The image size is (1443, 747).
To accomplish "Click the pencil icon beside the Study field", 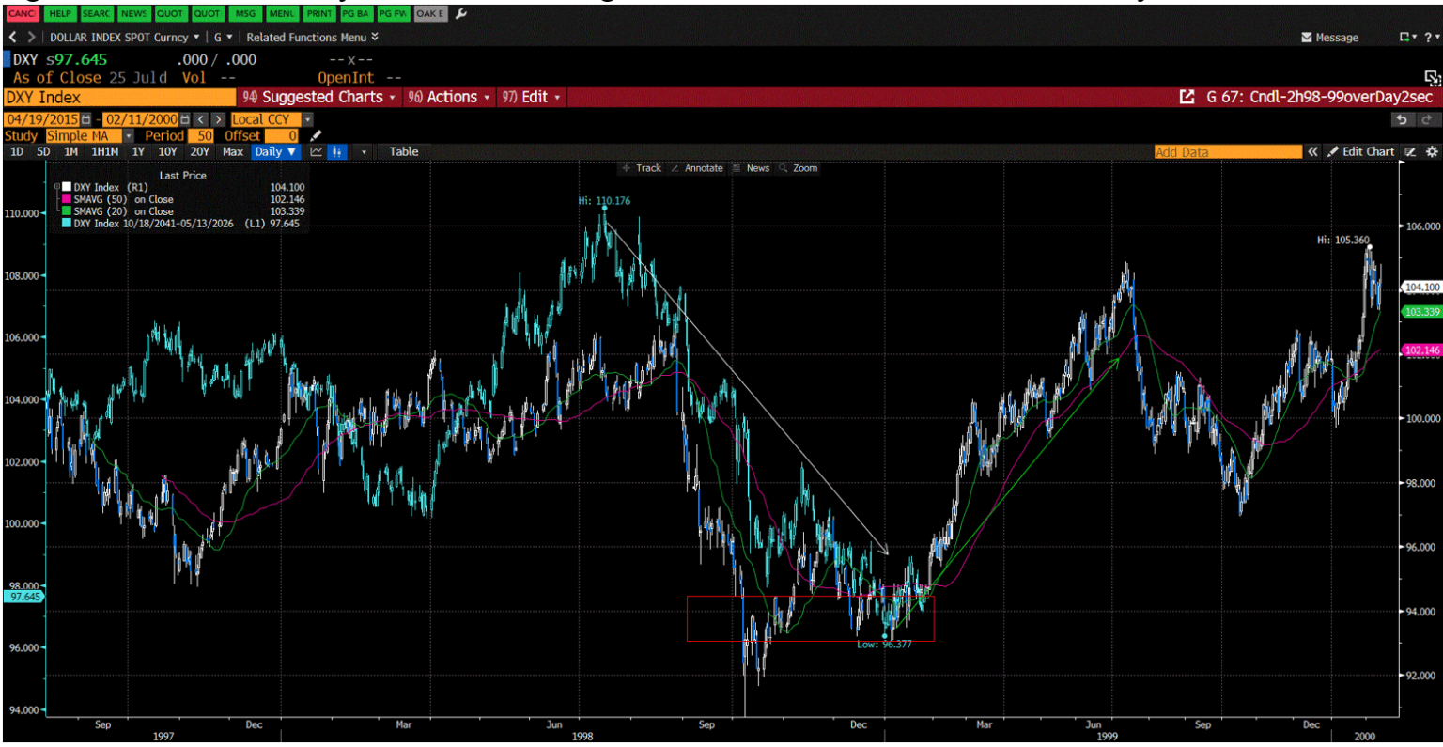I will coord(316,135).
